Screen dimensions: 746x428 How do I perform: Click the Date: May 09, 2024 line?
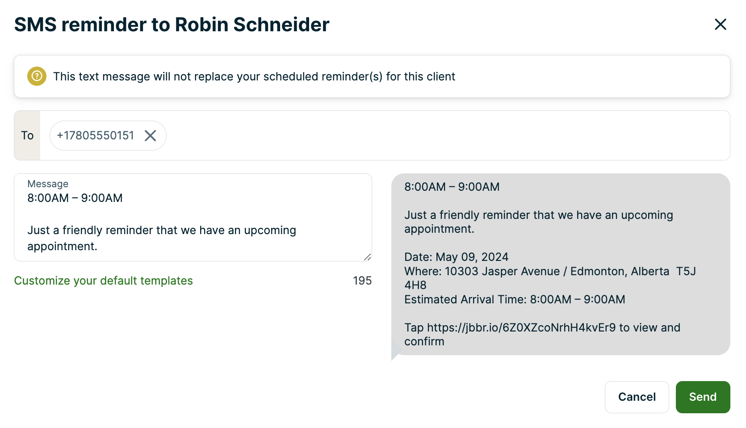(456, 257)
